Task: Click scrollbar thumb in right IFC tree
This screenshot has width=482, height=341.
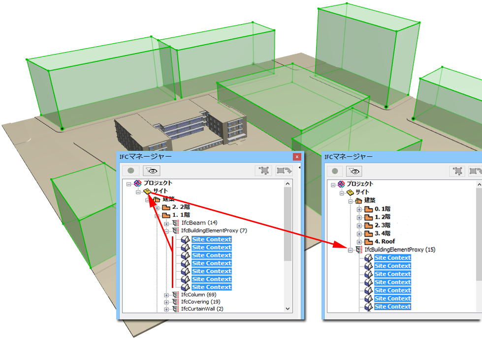Action: (x=479, y=234)
